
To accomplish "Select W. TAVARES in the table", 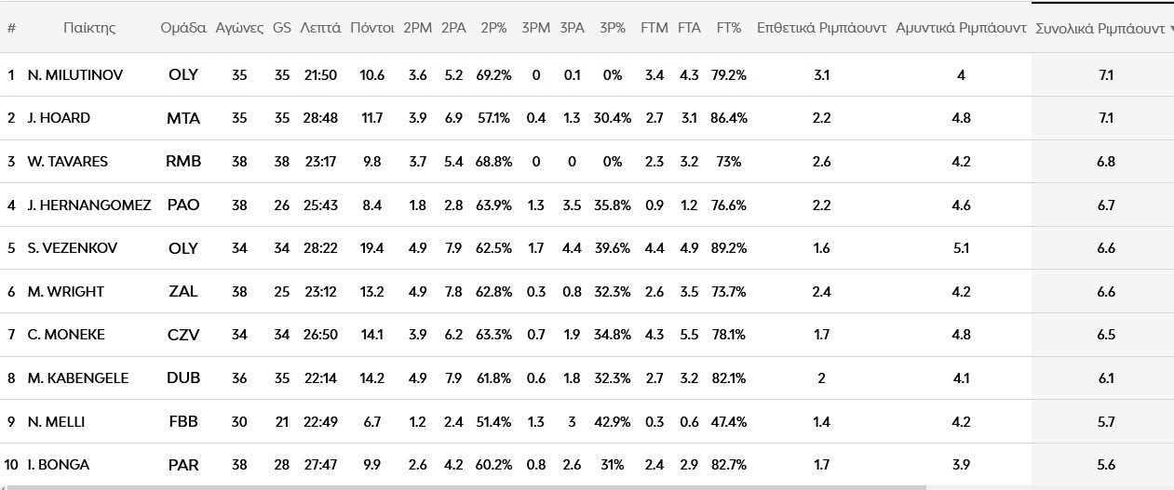I will (x=68, y=162).
